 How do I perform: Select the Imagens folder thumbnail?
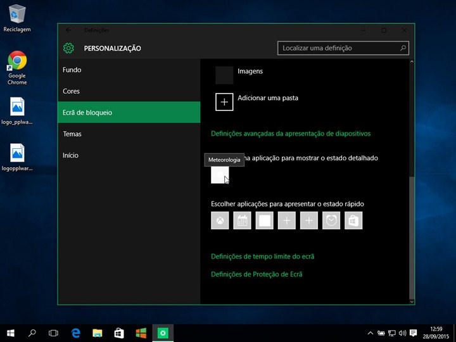(224, 75)
